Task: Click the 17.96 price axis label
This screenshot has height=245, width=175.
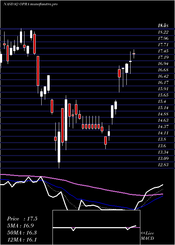Action: point(163,38)
